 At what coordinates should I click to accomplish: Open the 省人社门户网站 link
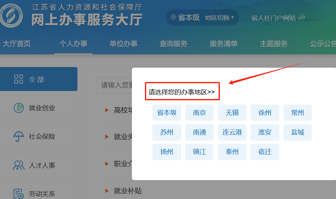pyautogui.click(x=273, y=18)
